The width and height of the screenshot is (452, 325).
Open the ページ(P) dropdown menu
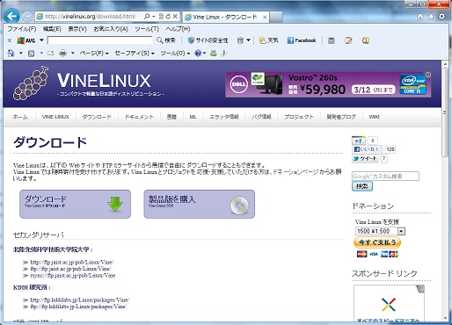pos(94,54)
